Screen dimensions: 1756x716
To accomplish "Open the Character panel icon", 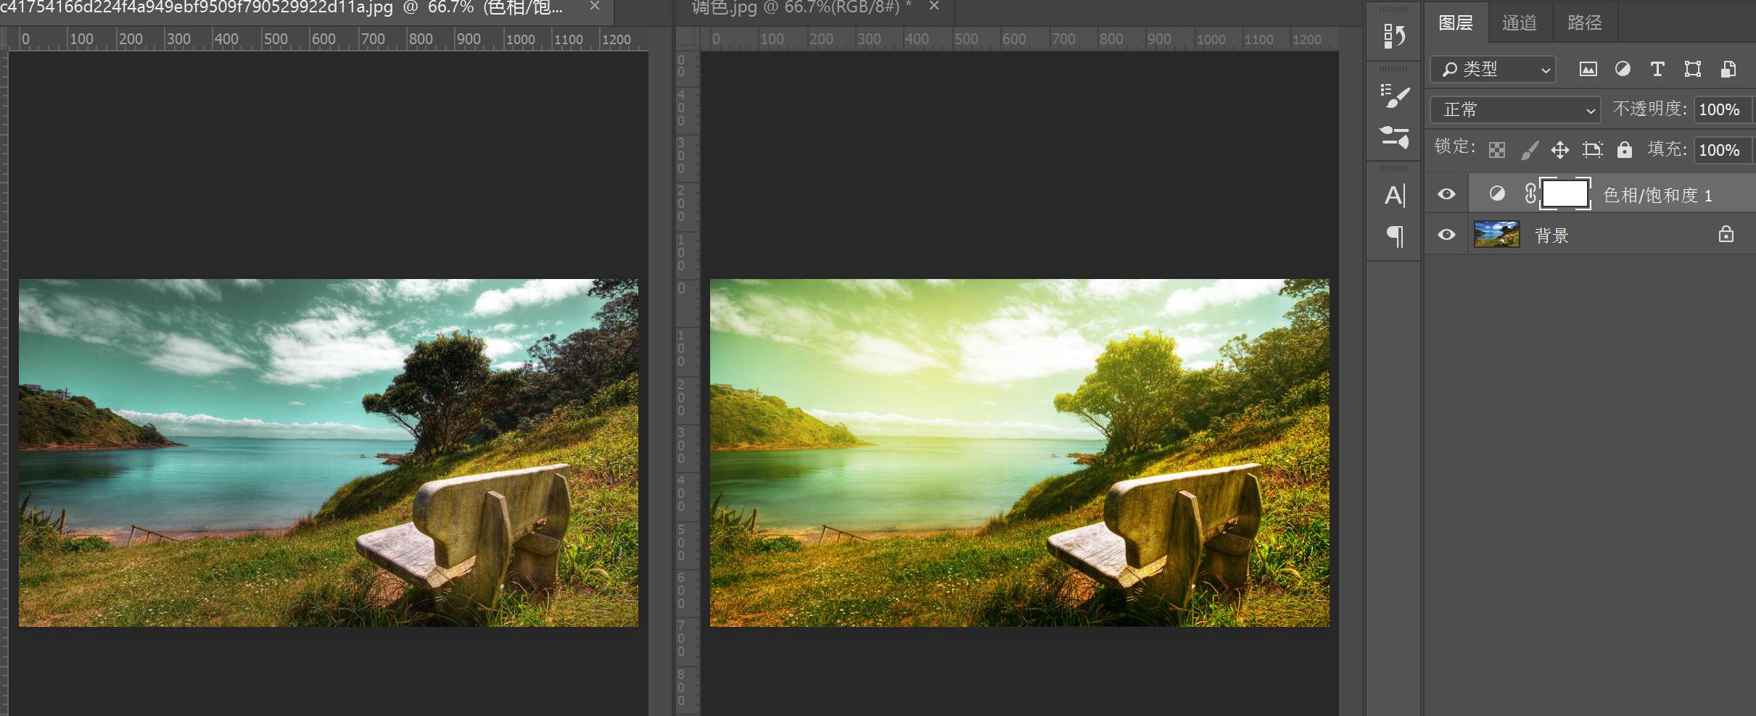I will [1393, 195].
